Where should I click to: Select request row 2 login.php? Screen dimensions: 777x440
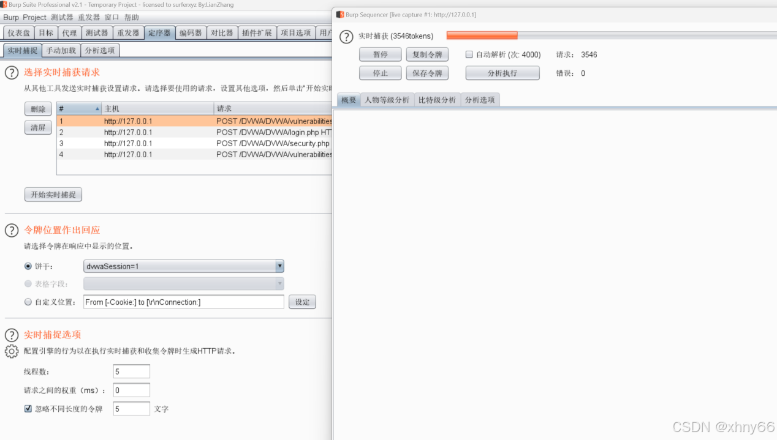tap(194, 132)
